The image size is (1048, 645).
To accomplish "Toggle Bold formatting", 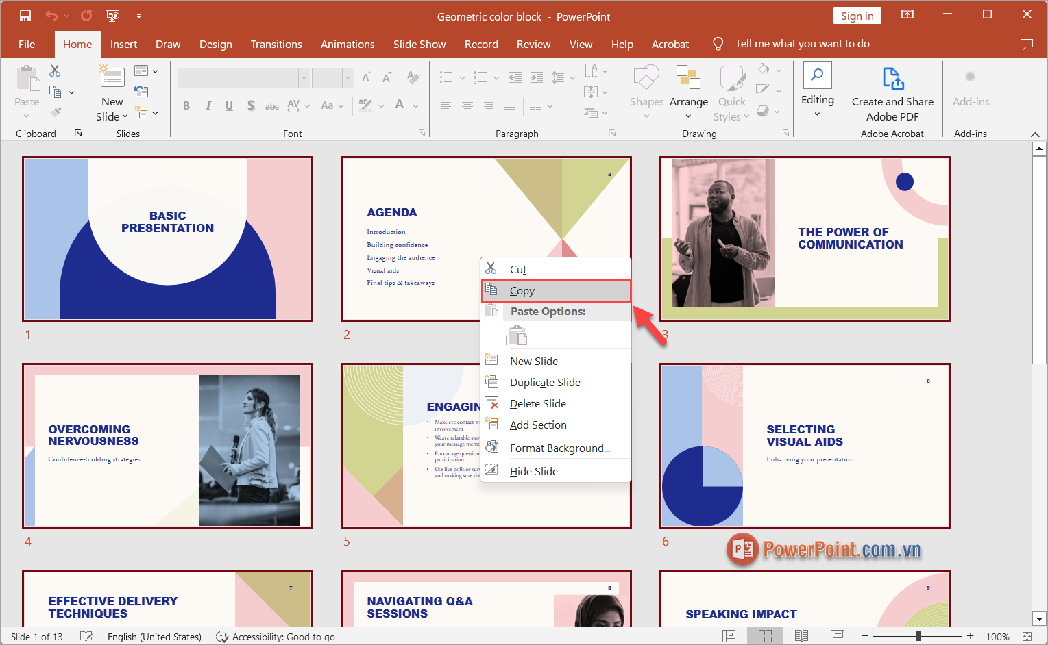I will (186, 105).
